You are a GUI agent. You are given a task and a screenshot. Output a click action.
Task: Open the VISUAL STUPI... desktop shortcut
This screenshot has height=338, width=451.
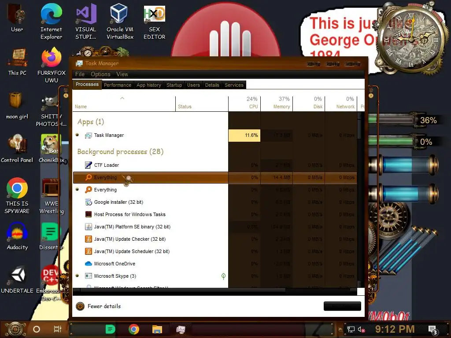coord(86,21)
